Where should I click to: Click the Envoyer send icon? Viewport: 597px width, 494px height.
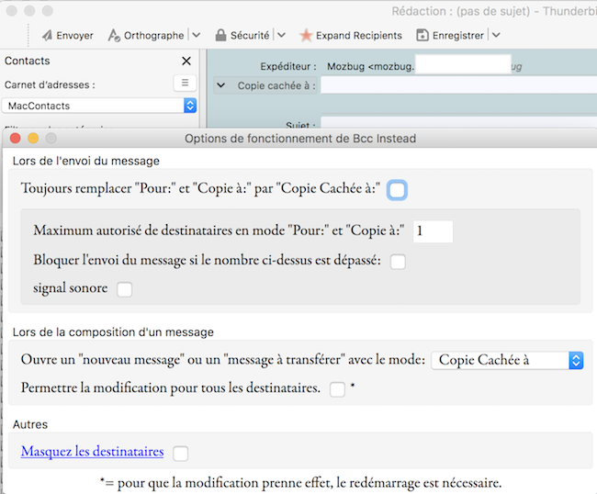coord(47,36)
